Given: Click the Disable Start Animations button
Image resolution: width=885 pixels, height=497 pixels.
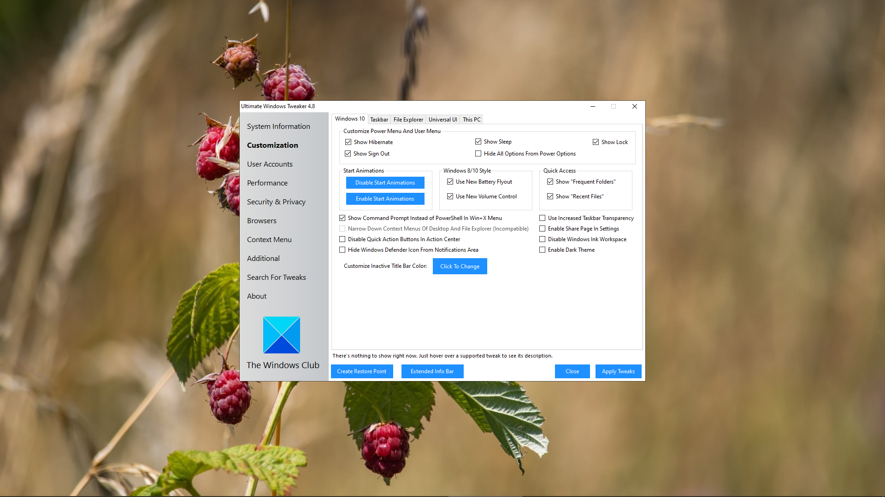Looking at the screenshot, I should (x=385, y=182).
